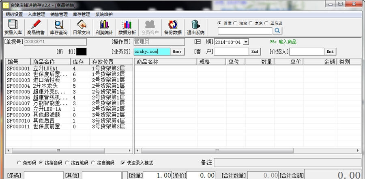Viewport: 365px width, 179px height.
Task: Select product row SP000003 进口活性炭
Action: (69, 80)
